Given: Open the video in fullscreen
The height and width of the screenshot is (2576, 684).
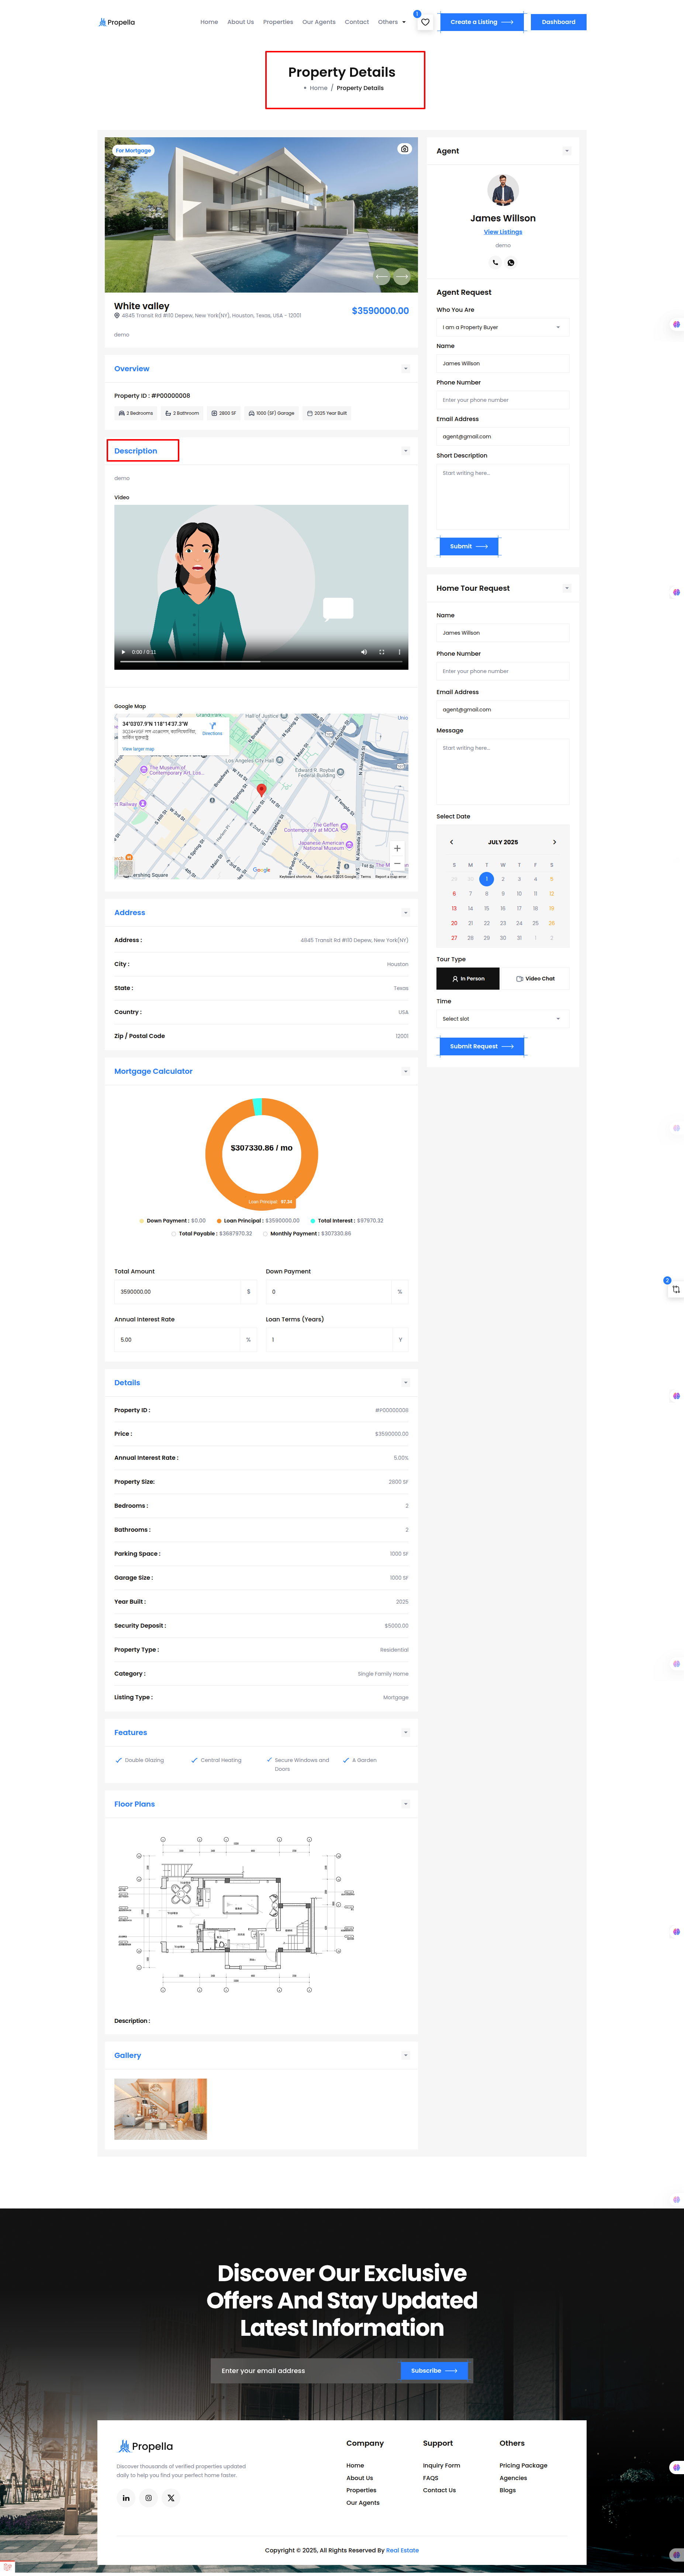Looking at the screenshot, I should click(382, 652).
